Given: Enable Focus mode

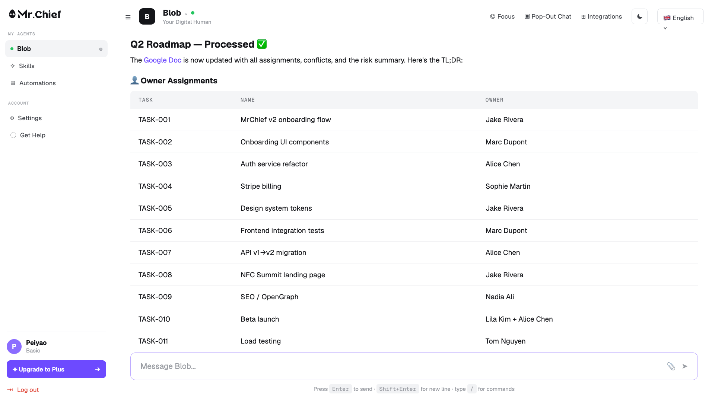Looking at the screenshot, I should click(502, 16).
